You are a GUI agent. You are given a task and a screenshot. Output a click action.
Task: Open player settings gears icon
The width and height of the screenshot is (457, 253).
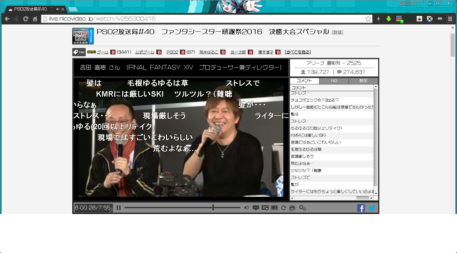(x=303, y=208)
